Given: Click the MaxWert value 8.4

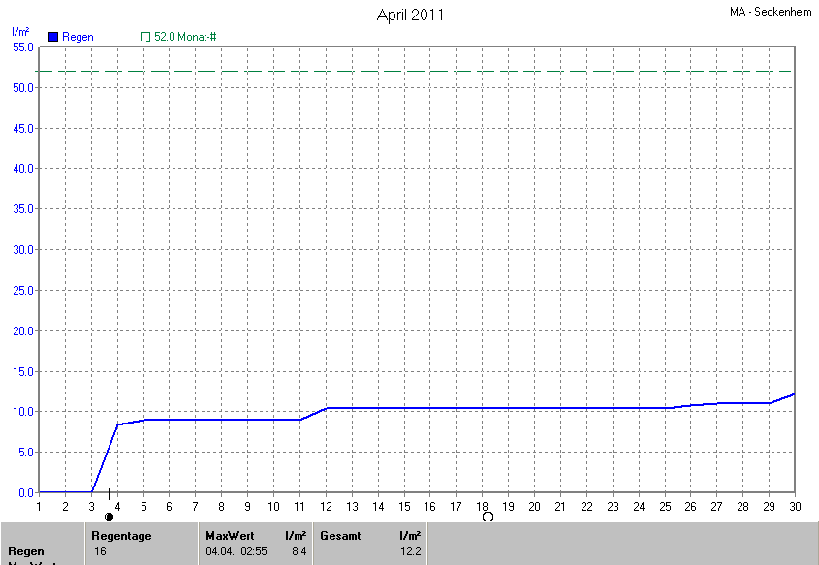Looking at the screenshot, I should 299,550.
